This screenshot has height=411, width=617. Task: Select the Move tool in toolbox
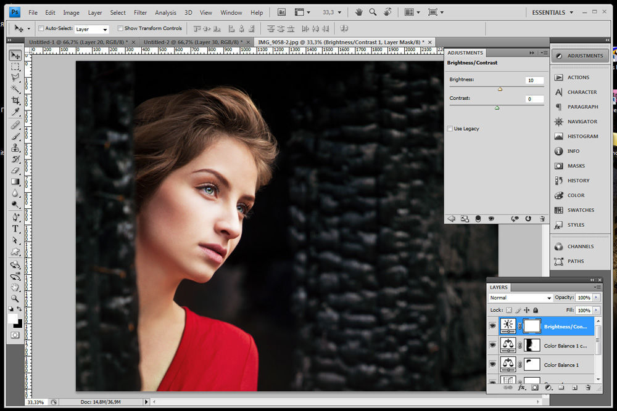click(x=15, y=55)
